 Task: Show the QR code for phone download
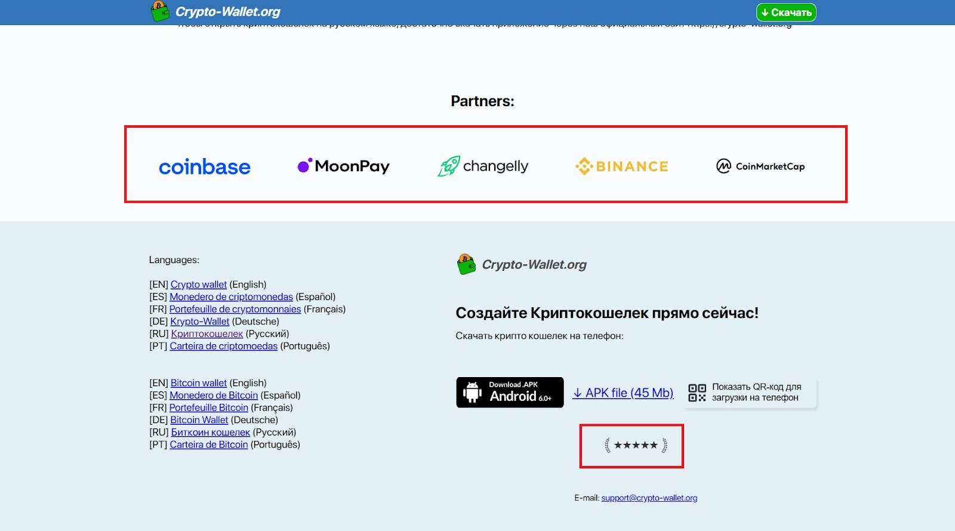[750, 393]
